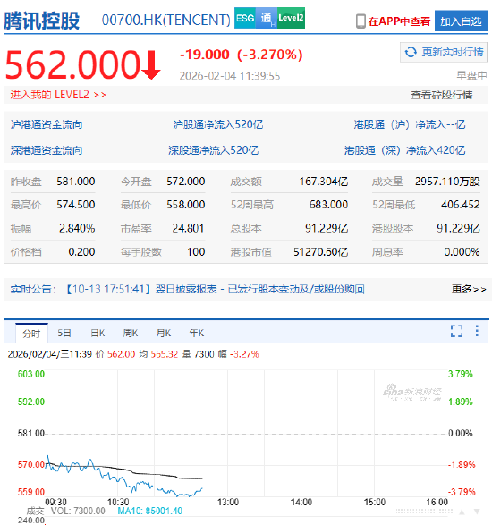The width and height of the screenshot is (492, 525).
Task: Click the 早盘中 status text
Action: 471,75
